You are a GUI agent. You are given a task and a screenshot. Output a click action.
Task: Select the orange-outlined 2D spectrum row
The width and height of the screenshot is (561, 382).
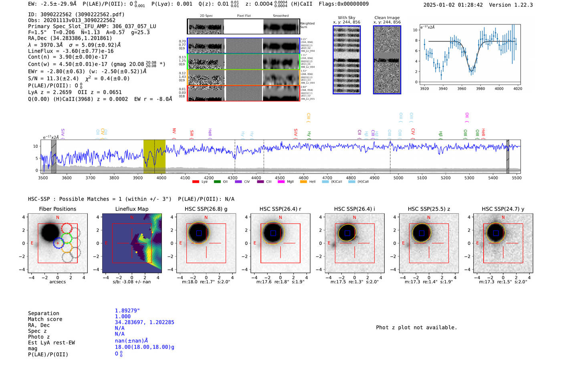click(244, 77)
